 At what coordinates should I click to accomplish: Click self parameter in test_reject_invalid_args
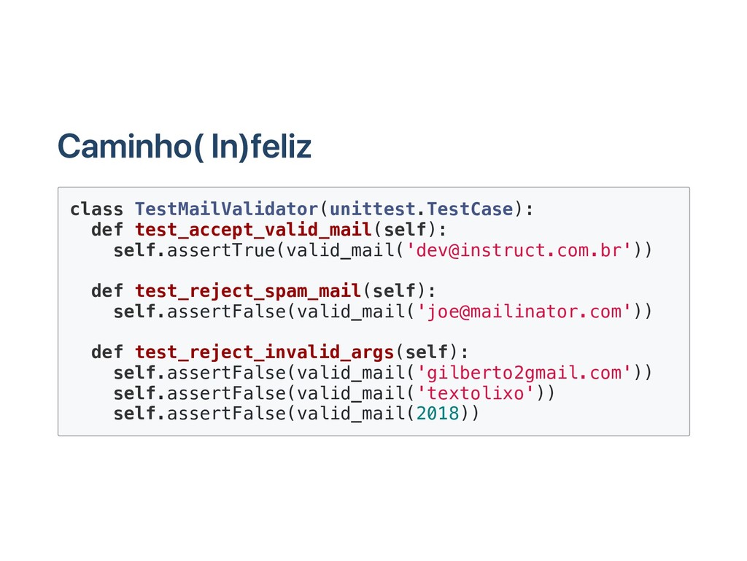click(x=426, y=352)
